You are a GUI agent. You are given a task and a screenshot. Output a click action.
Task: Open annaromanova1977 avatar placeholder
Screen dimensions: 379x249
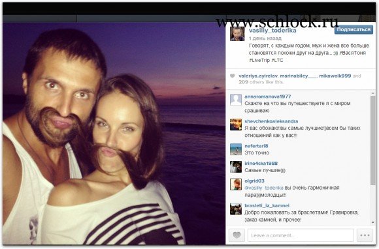[236, 100]
